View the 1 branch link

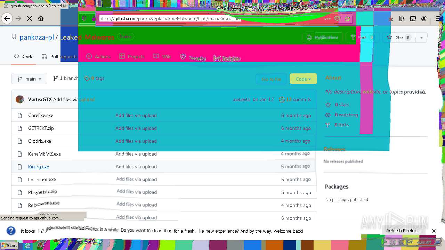(66, 78)
